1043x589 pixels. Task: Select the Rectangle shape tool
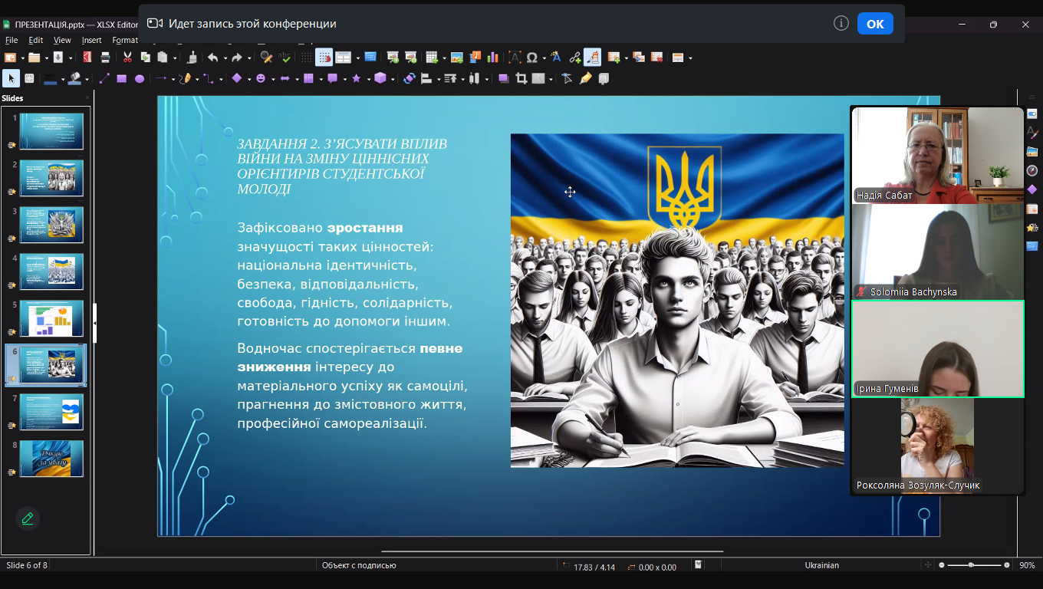click(x=121, y=78)
